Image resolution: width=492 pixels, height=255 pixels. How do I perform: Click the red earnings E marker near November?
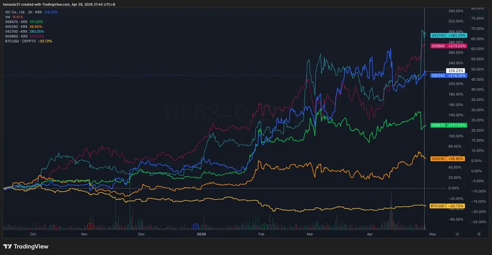90,226
